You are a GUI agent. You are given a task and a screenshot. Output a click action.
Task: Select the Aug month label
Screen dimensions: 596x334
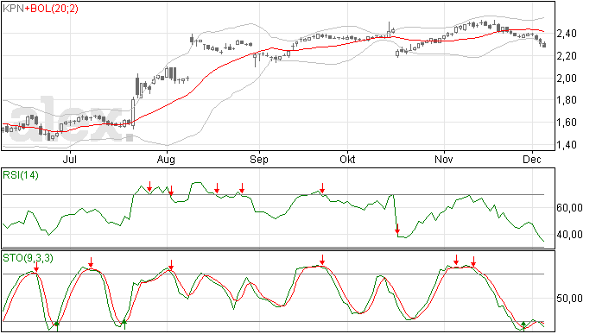(166, 160)
